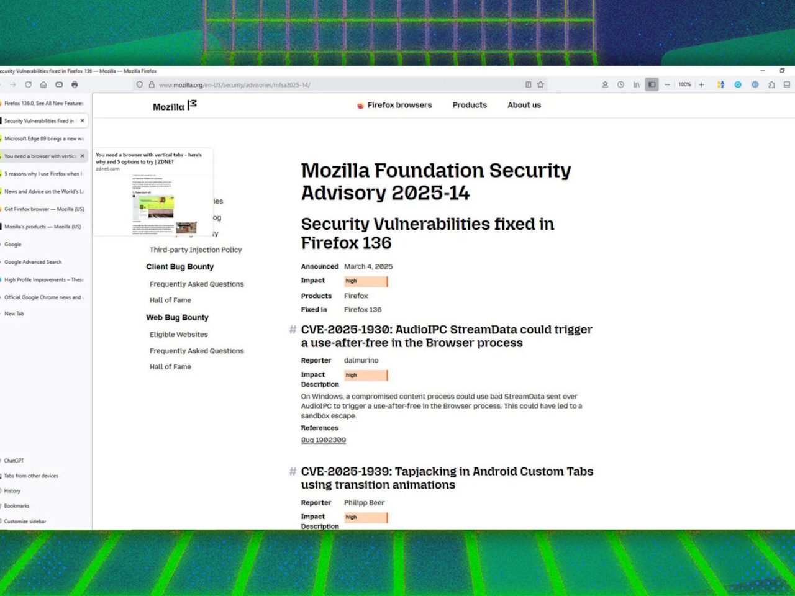Open the Mozilla's products tab
The image size is (795, 596).
coord(44,227)
